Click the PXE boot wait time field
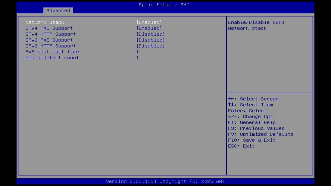 137,52
